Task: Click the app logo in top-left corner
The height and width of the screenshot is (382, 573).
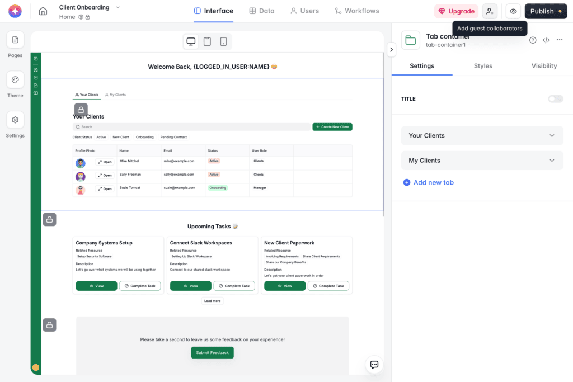Action: tap(15, 11)
